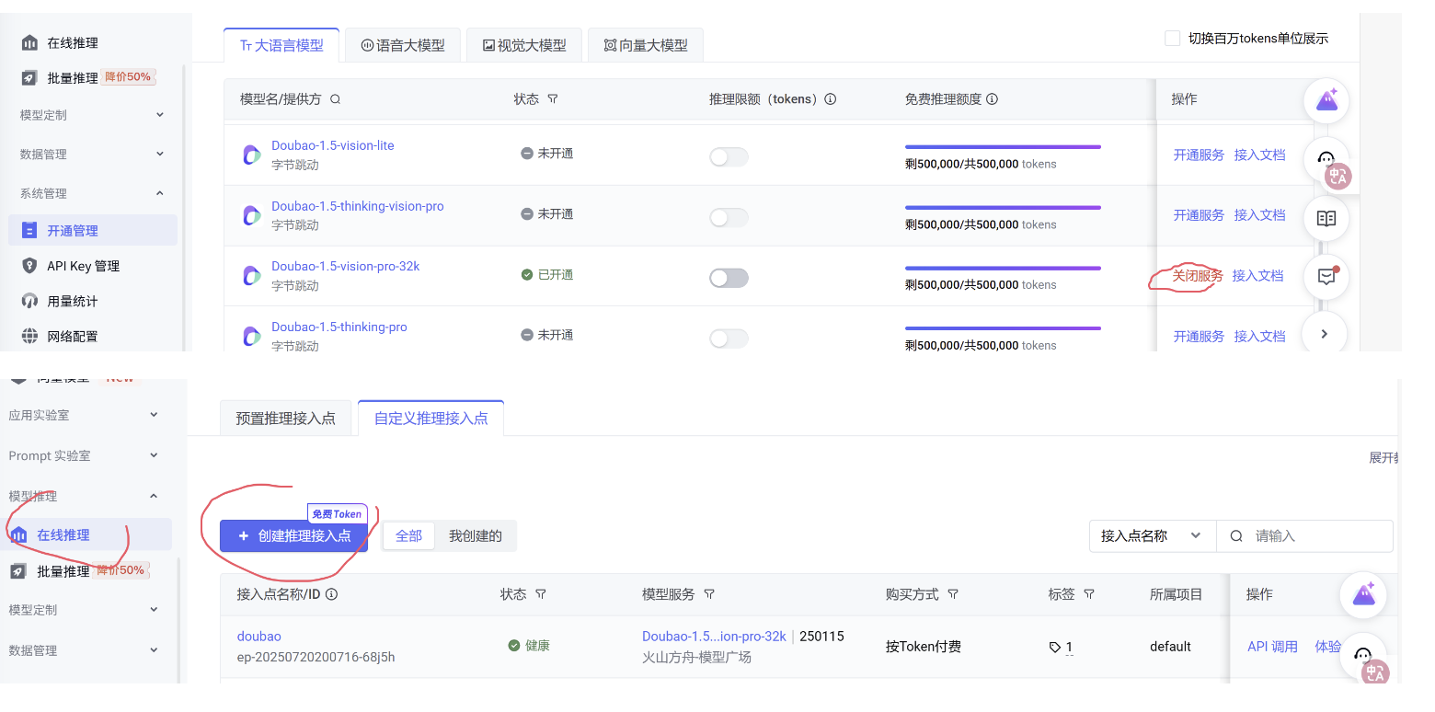Click quota progress bar for Doubao-1.5-vision-lite
The width and height of the screenshot is (1435, 712).
click(1003, 147)
